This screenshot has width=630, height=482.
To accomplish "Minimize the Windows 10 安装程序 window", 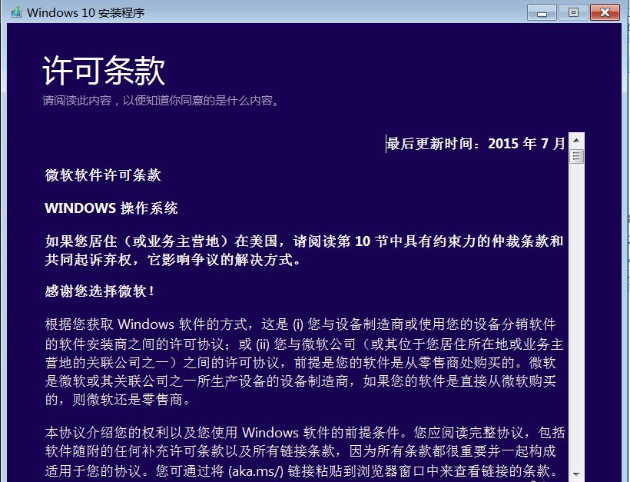I will (x=542, y=12).
